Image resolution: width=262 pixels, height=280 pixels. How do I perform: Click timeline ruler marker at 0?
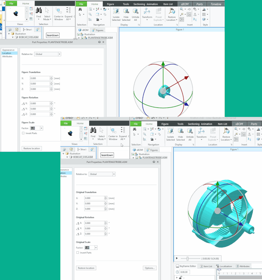coord(219,270)
